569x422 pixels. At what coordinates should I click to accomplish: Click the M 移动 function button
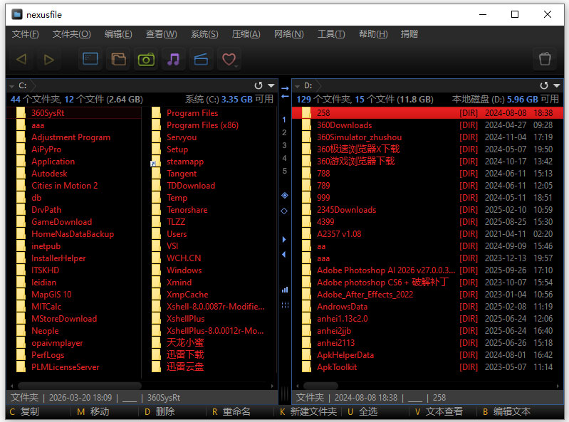point(93,411)
